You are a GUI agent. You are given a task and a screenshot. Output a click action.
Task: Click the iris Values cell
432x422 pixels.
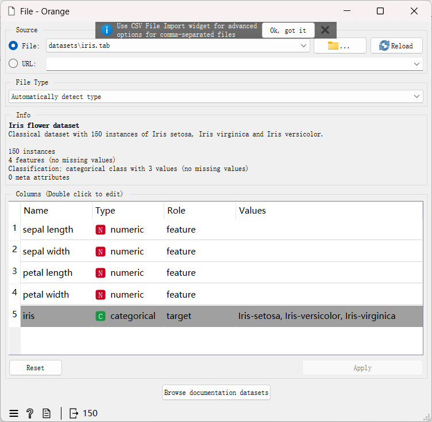329,316
